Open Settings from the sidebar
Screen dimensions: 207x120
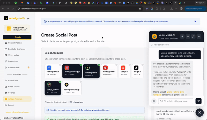click(x=12, y=93)
